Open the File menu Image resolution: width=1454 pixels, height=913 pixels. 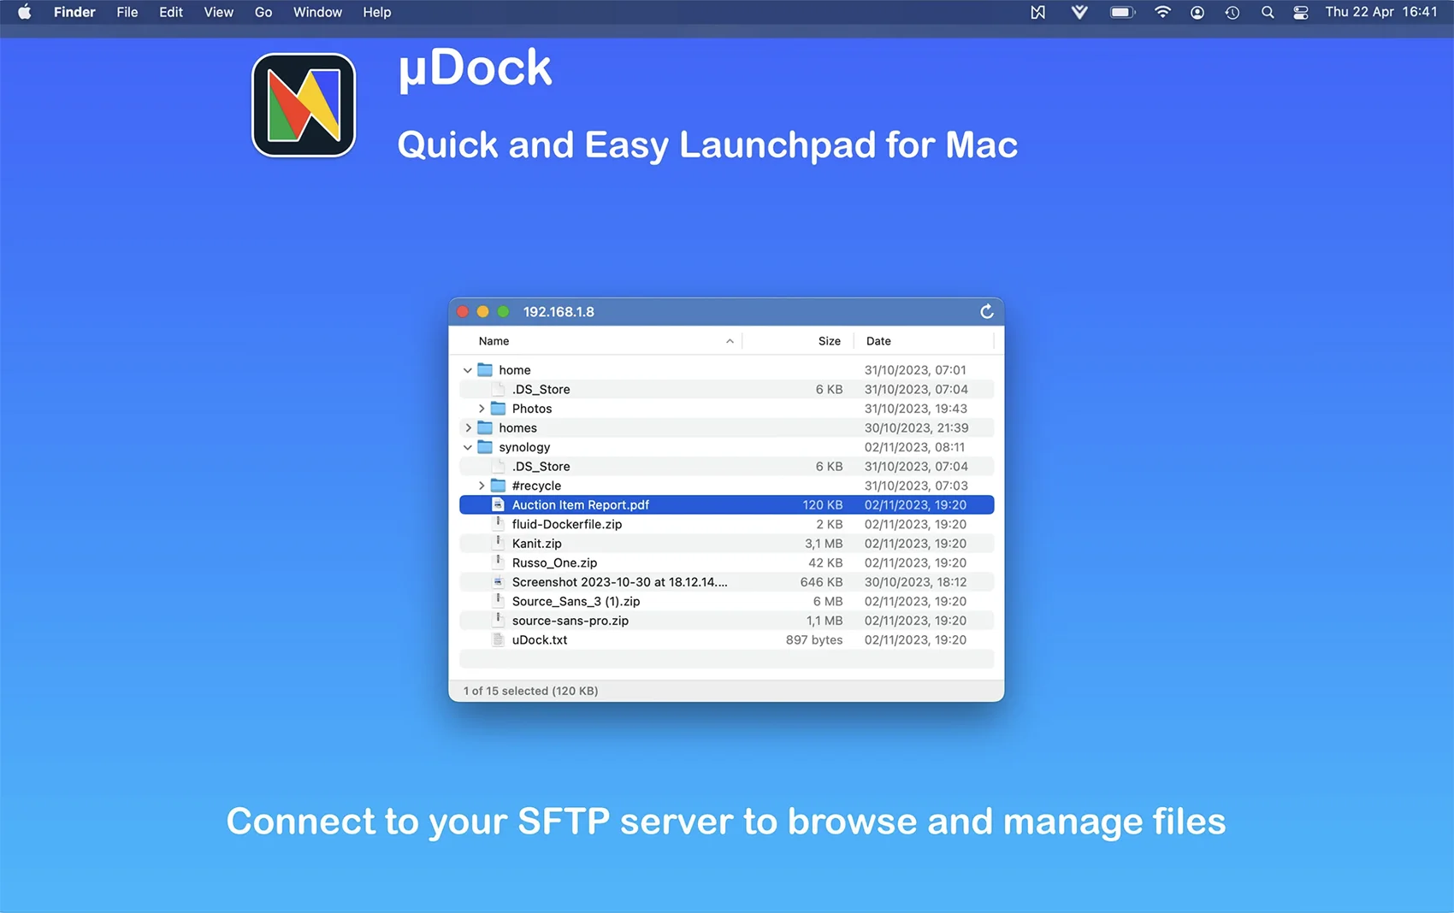[x=127, y=12]
